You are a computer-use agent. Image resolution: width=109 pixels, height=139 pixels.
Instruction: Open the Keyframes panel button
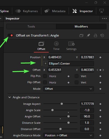coord(27,11)
